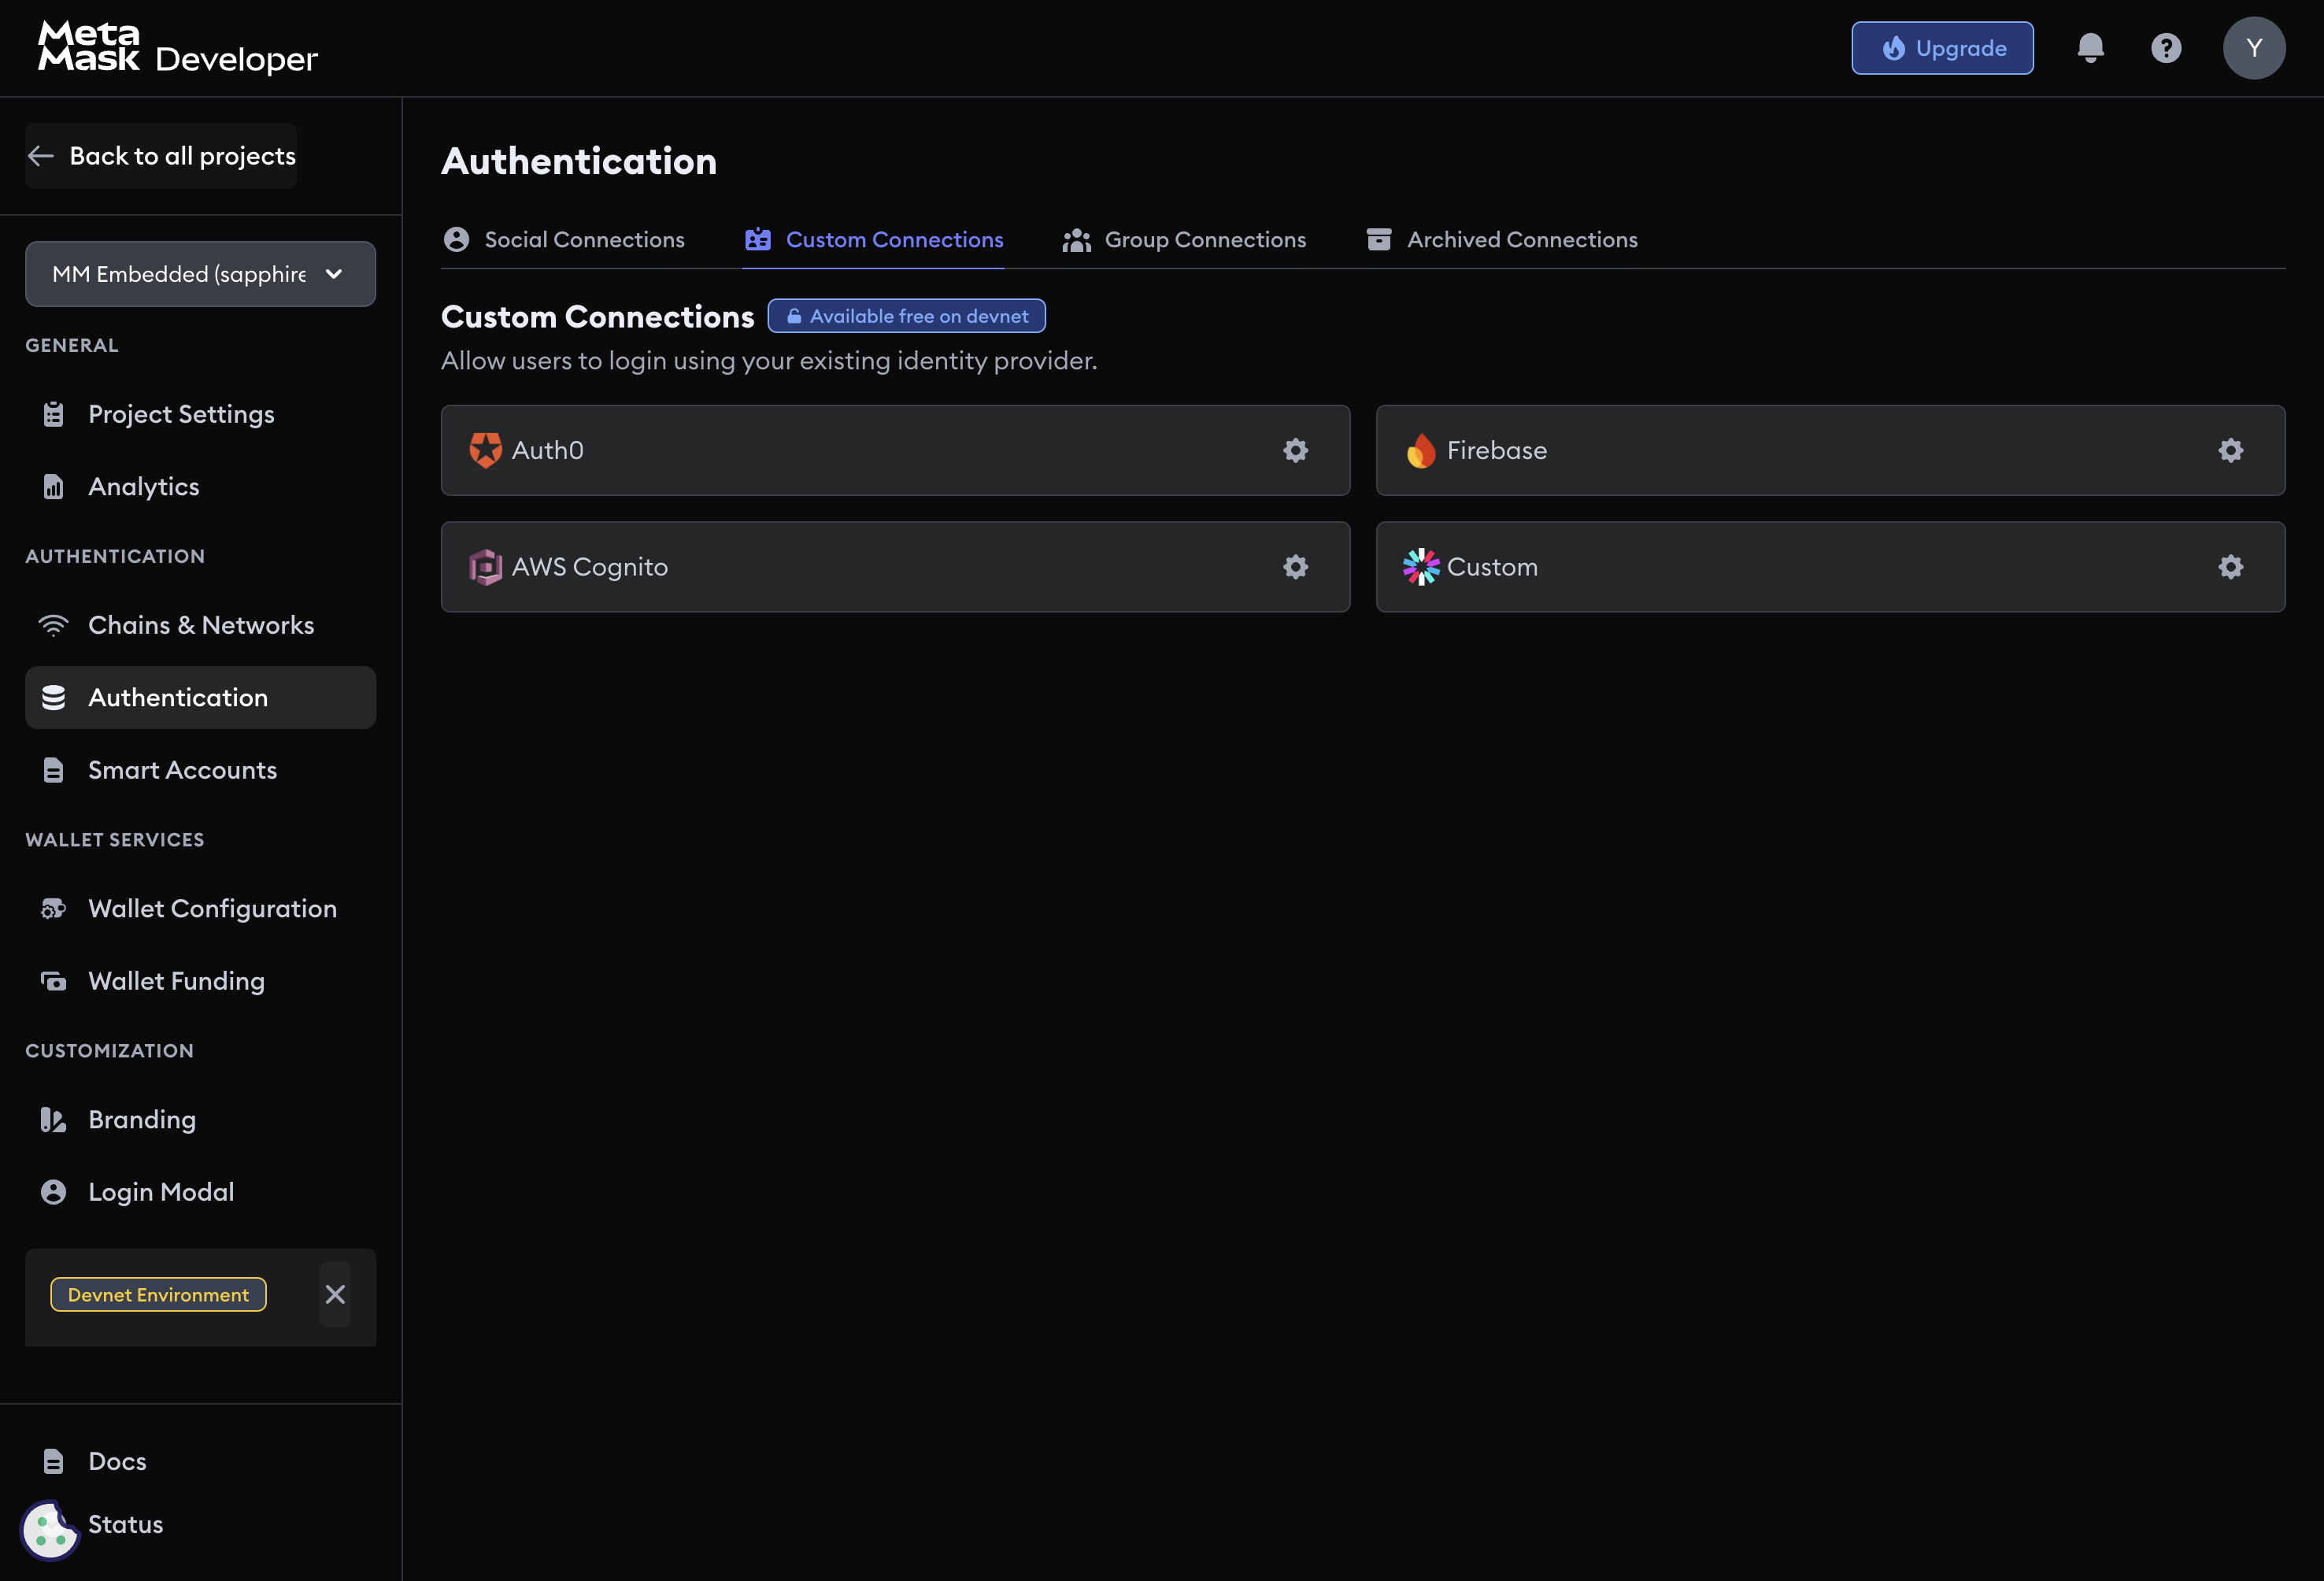Open Firebase connection settings gear
This screenshot has height=1581, width=2324.
[2230, 450]
